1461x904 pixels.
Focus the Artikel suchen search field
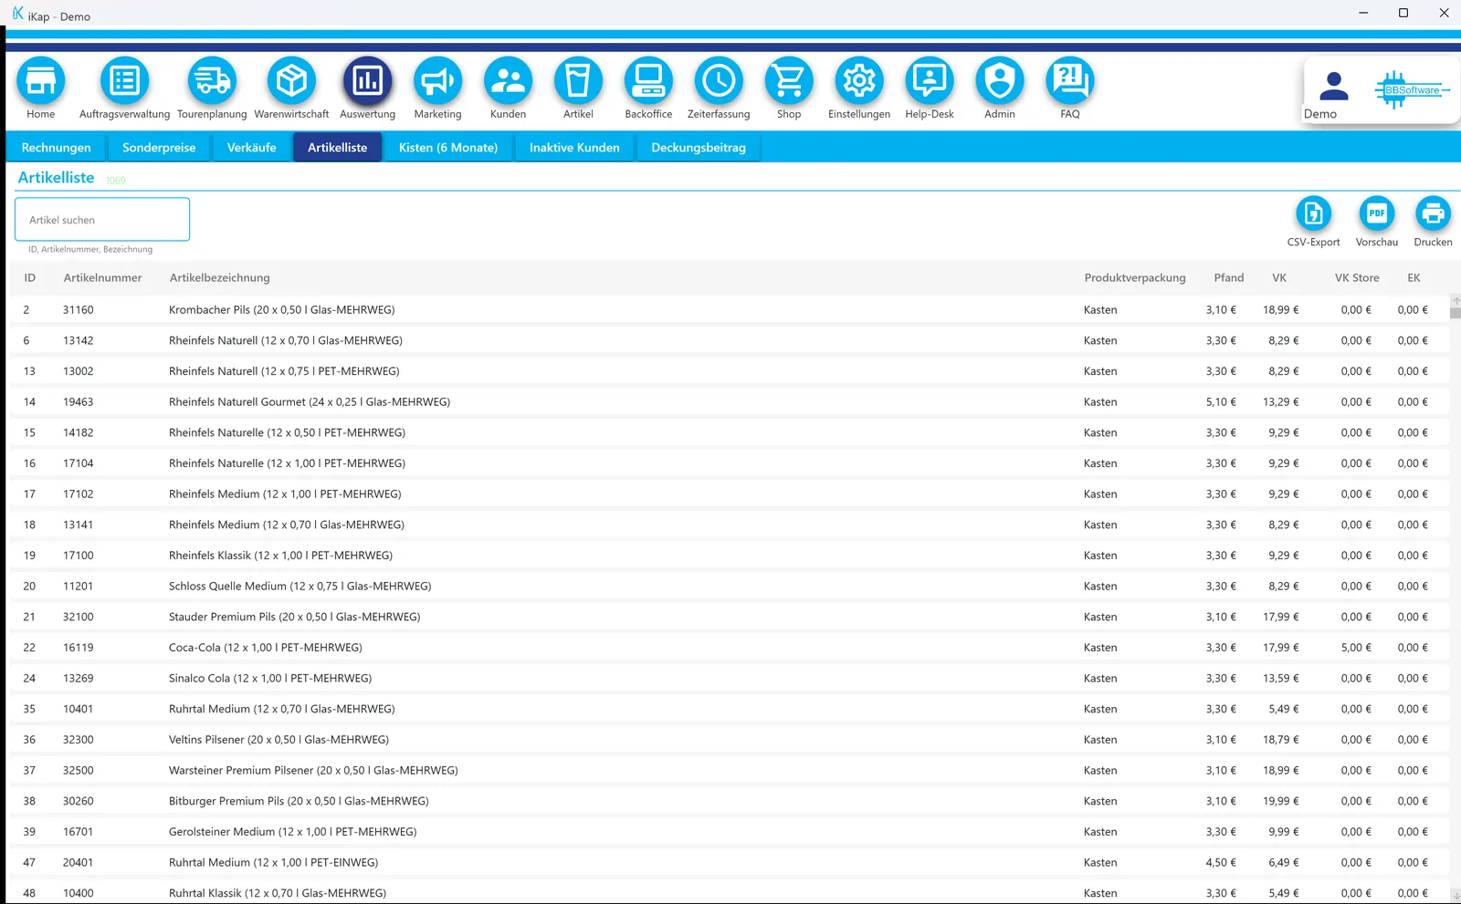click(102, 220)
